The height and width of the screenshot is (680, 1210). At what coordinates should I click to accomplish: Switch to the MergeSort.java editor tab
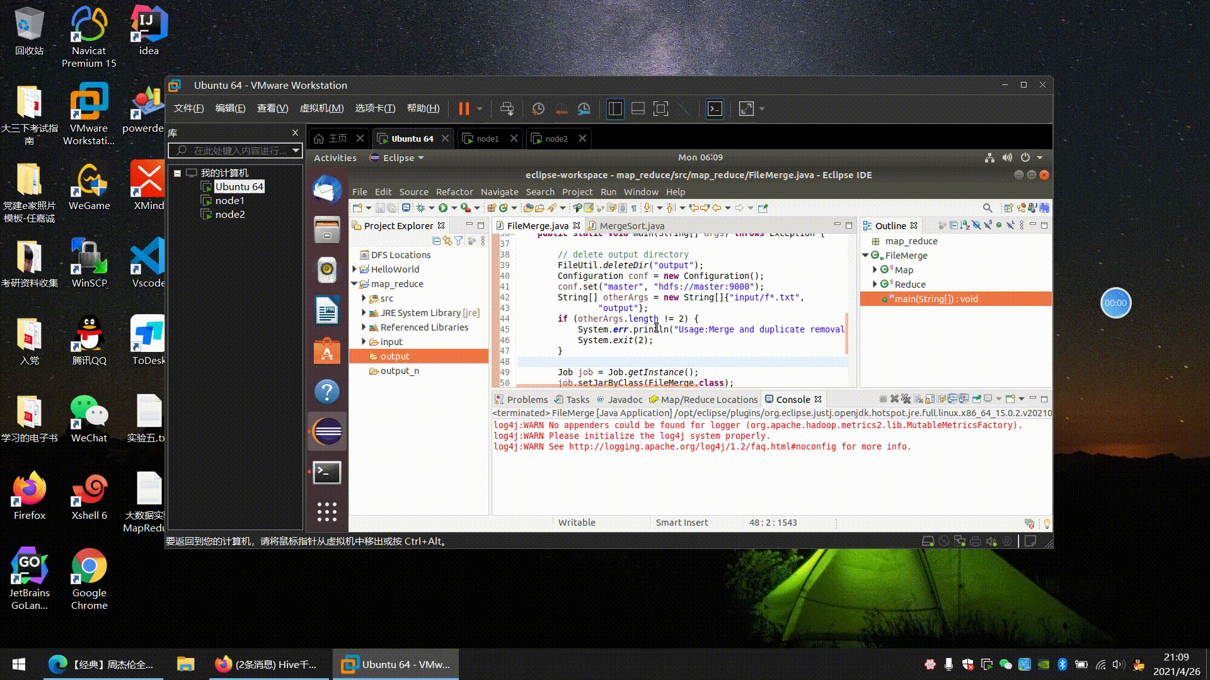point(631,225)
